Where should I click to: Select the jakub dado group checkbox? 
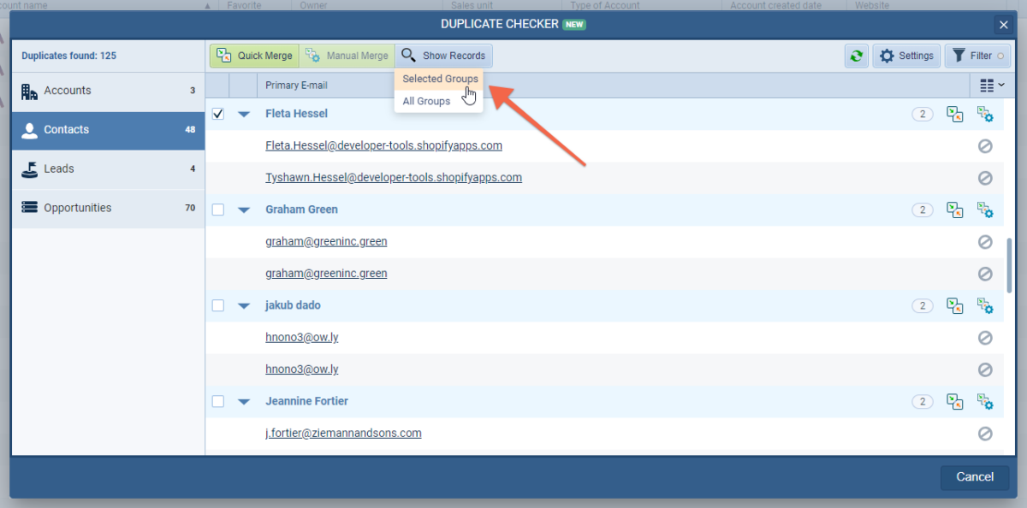[x=218, y=305]
